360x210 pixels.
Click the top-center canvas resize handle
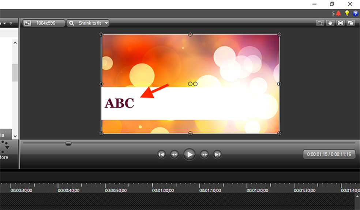click(190, 34)
